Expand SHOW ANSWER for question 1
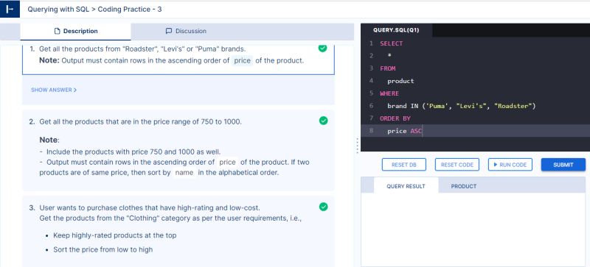 click(x=54, y=90)
